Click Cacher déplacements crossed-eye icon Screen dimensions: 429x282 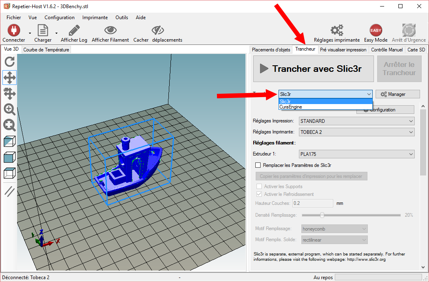157,30
